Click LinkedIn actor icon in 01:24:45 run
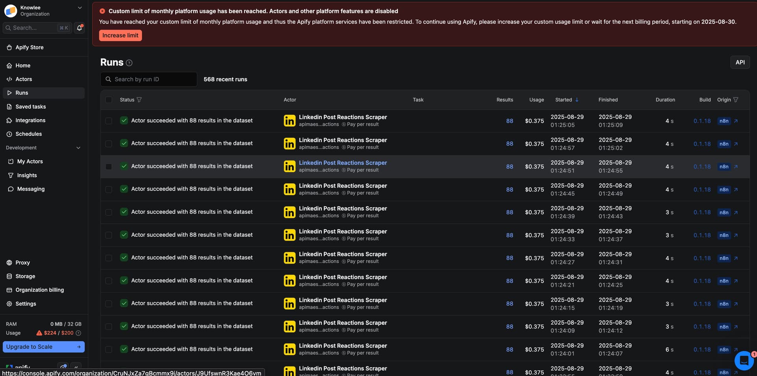Screen dimensions: 757x376 coord(289,189)
